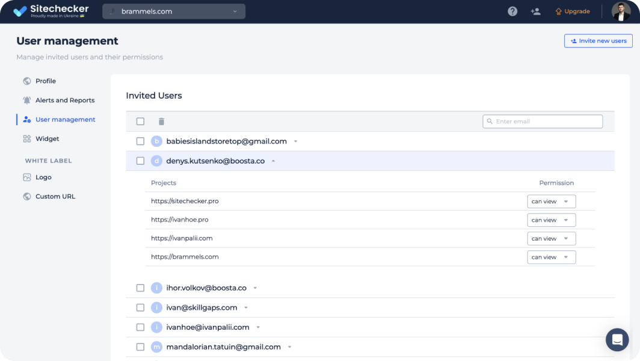This screenshot has height=361, width=640.
Task: Toggle the select all users checkbox
Action: pyautogui.click(x=140, y=122)
